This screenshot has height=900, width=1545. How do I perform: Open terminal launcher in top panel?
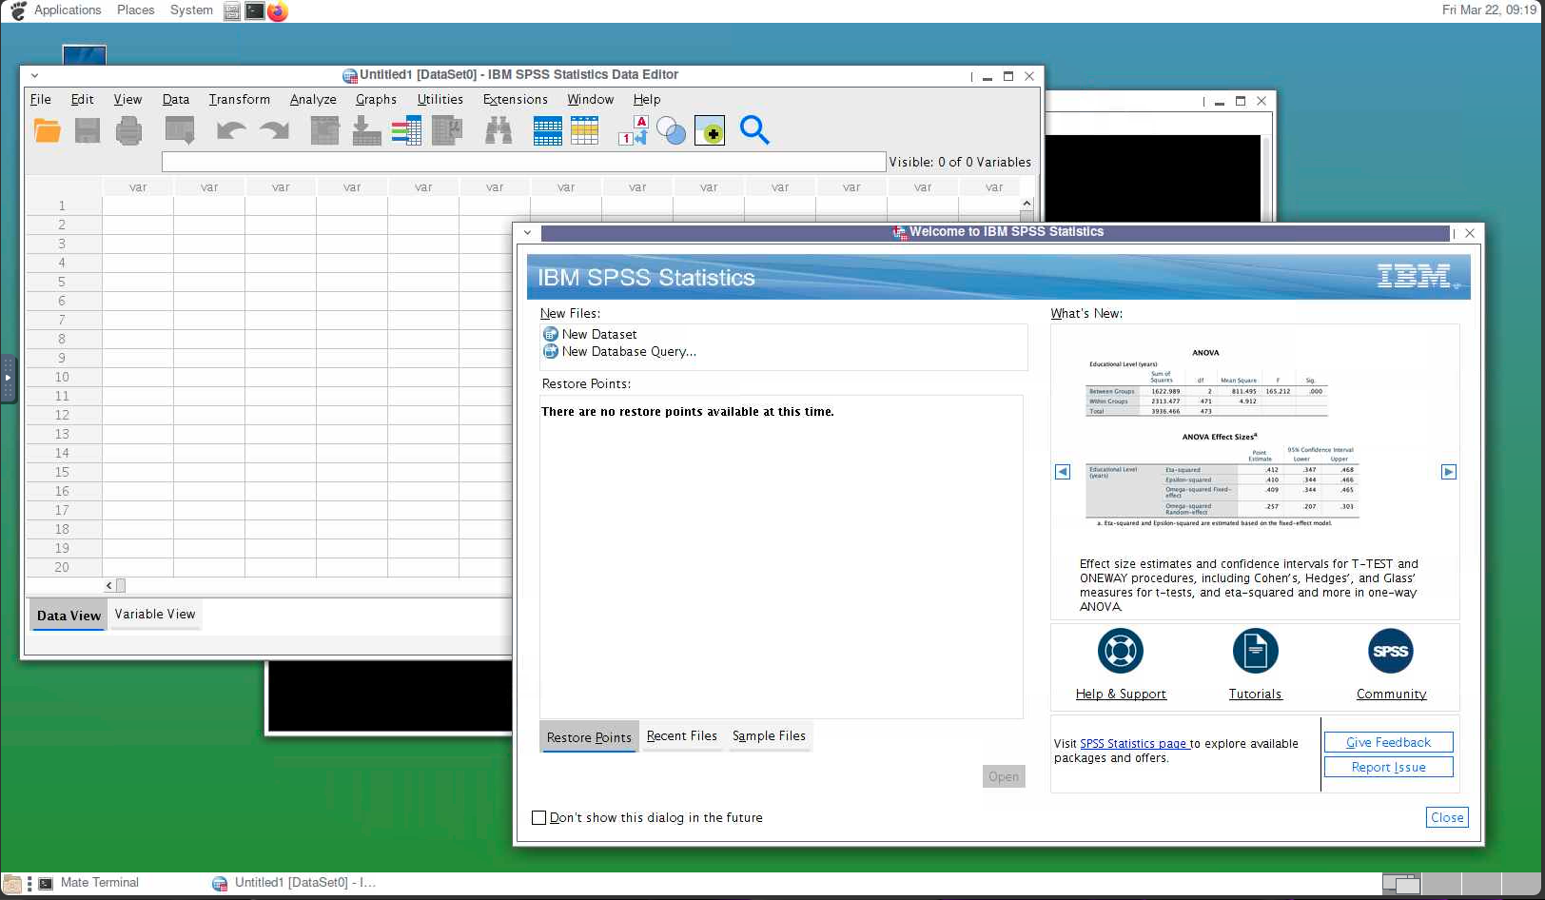(255, 11)
